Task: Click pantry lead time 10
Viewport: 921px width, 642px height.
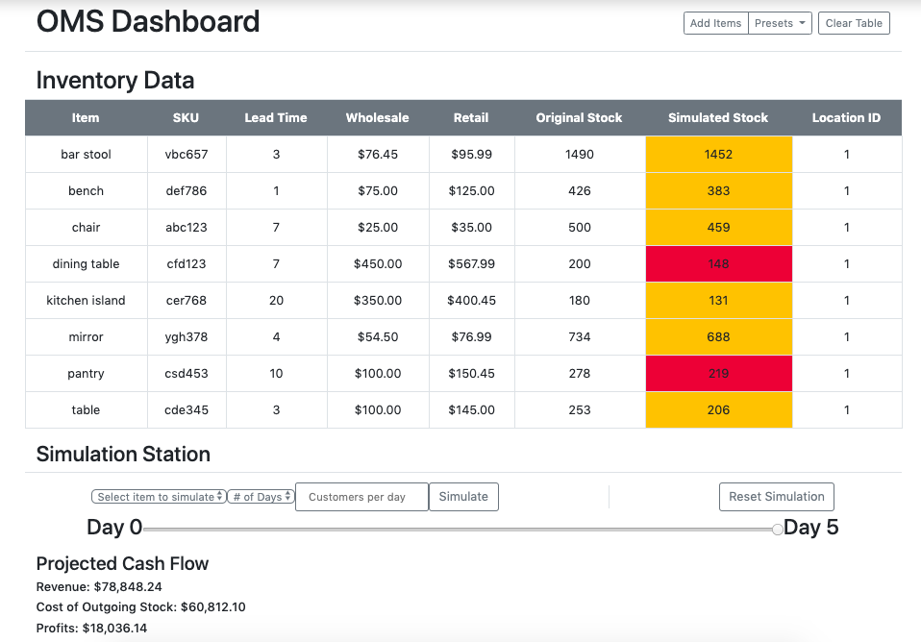Action: [x=276, y=374]
